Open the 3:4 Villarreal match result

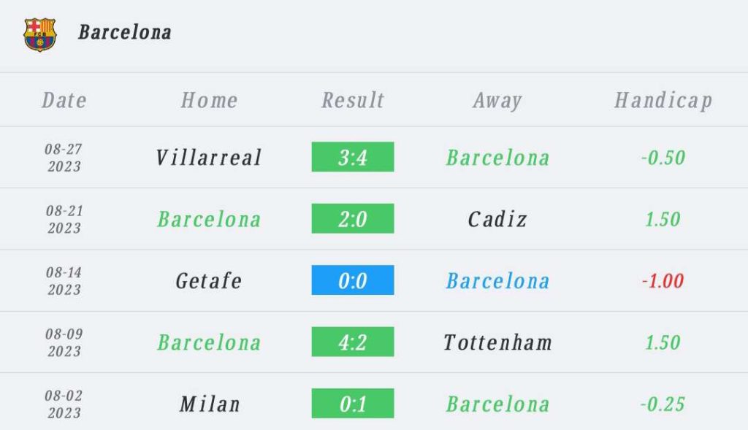point(353,157)
